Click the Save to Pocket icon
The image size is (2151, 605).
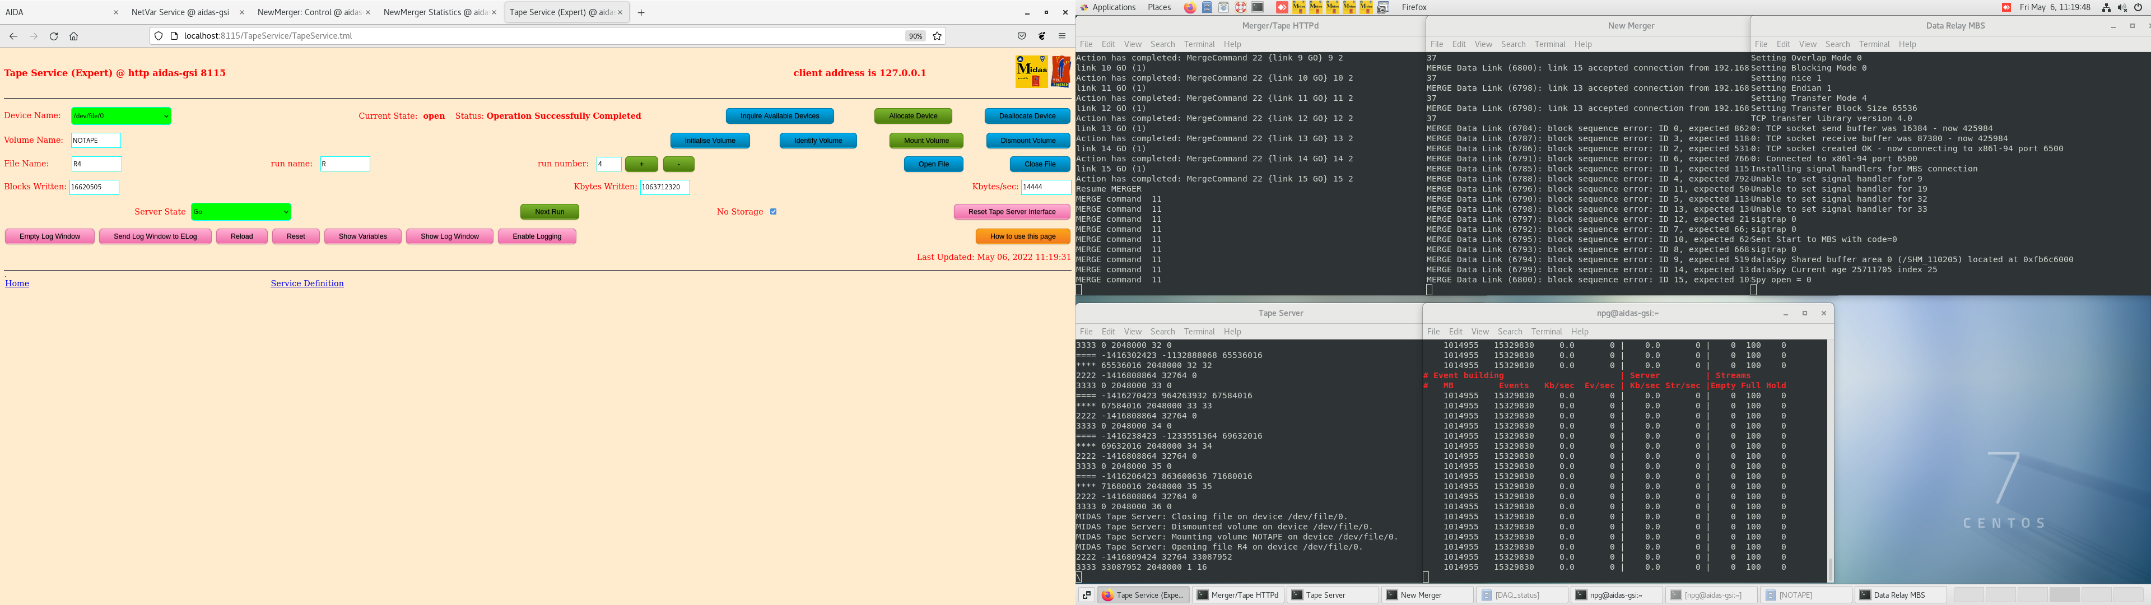pyautogui.click(x=1021, y=36)
